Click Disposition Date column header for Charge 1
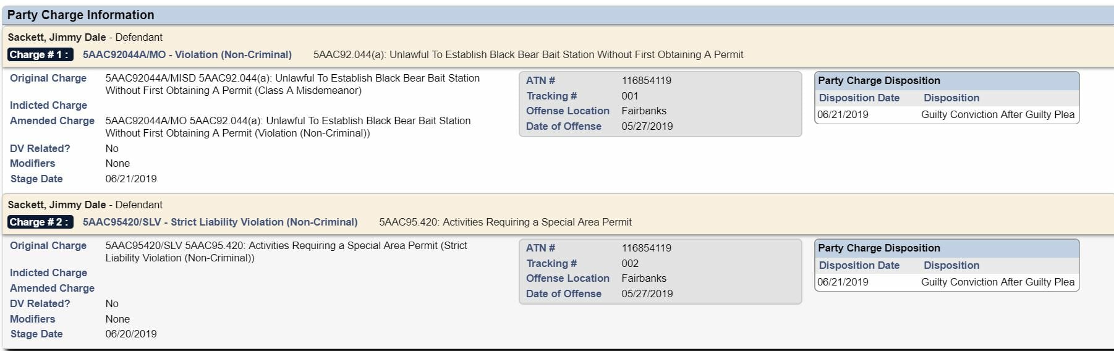 click(x=859, y=98)
